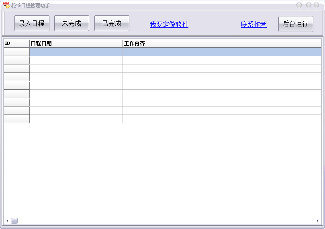Click the right scroll arrow of horizontal scrollbar

coord(317,221)
